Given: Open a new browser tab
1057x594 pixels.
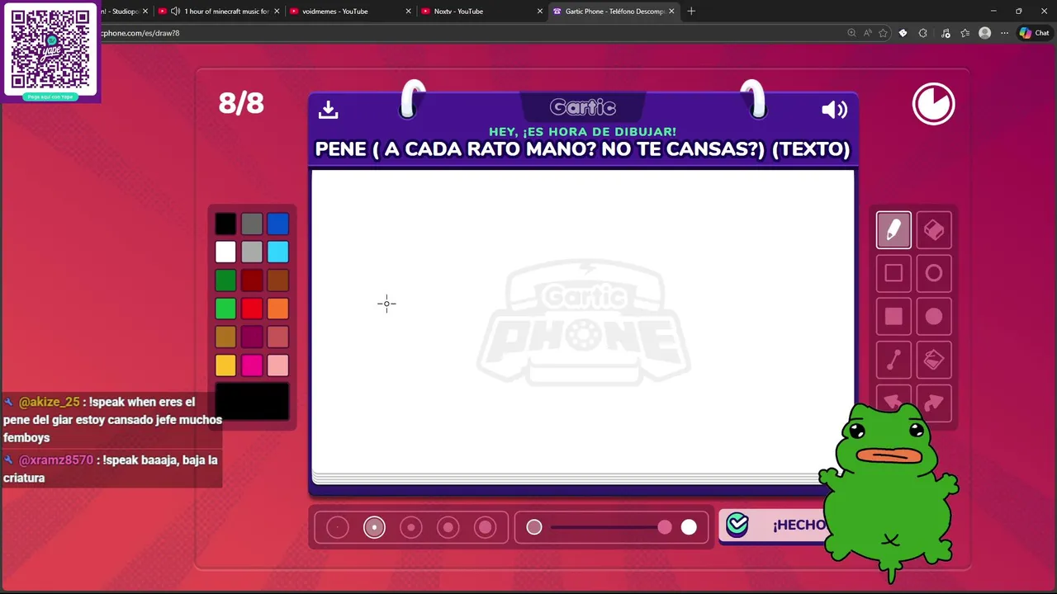Looking at the screenshot, I should [x=691, y=12].
